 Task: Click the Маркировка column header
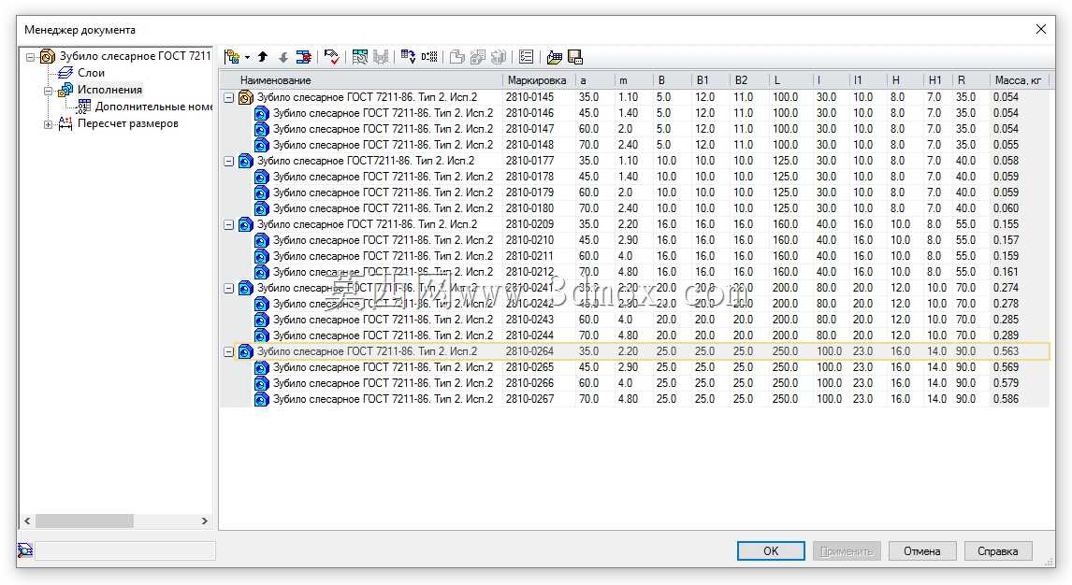pyautogui.click(x=539, y=79)
